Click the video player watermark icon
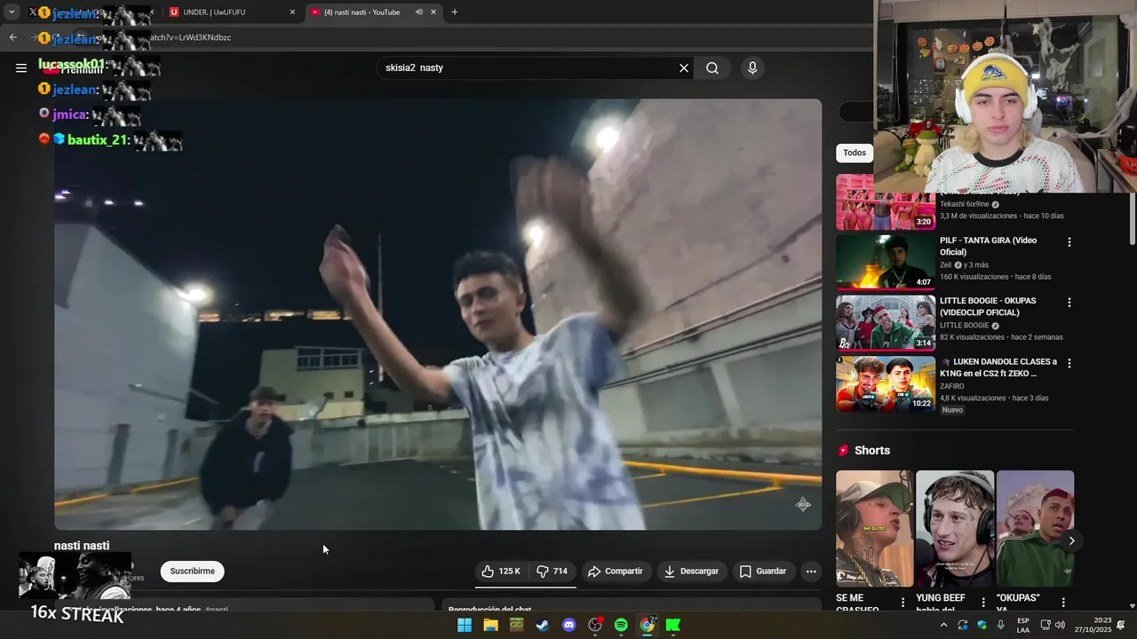1137x639 pixels. coord(803,504)
